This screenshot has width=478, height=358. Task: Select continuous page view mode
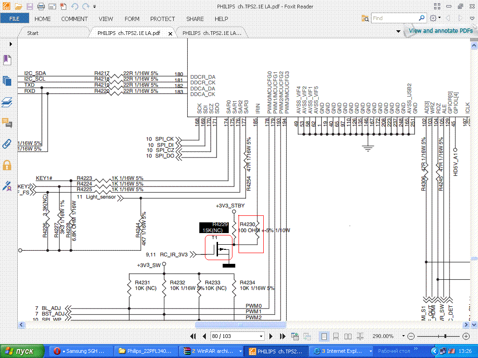[x=336, y=337]
